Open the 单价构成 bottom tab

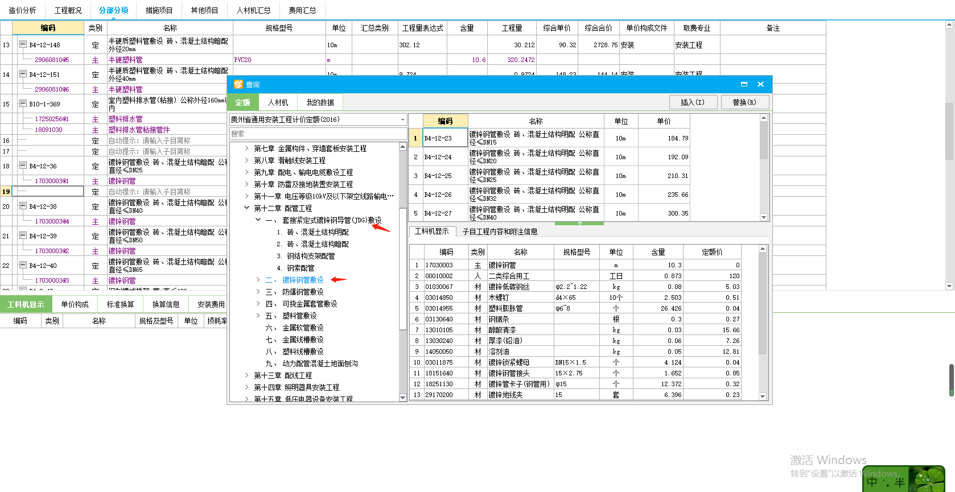coord(75,304)
